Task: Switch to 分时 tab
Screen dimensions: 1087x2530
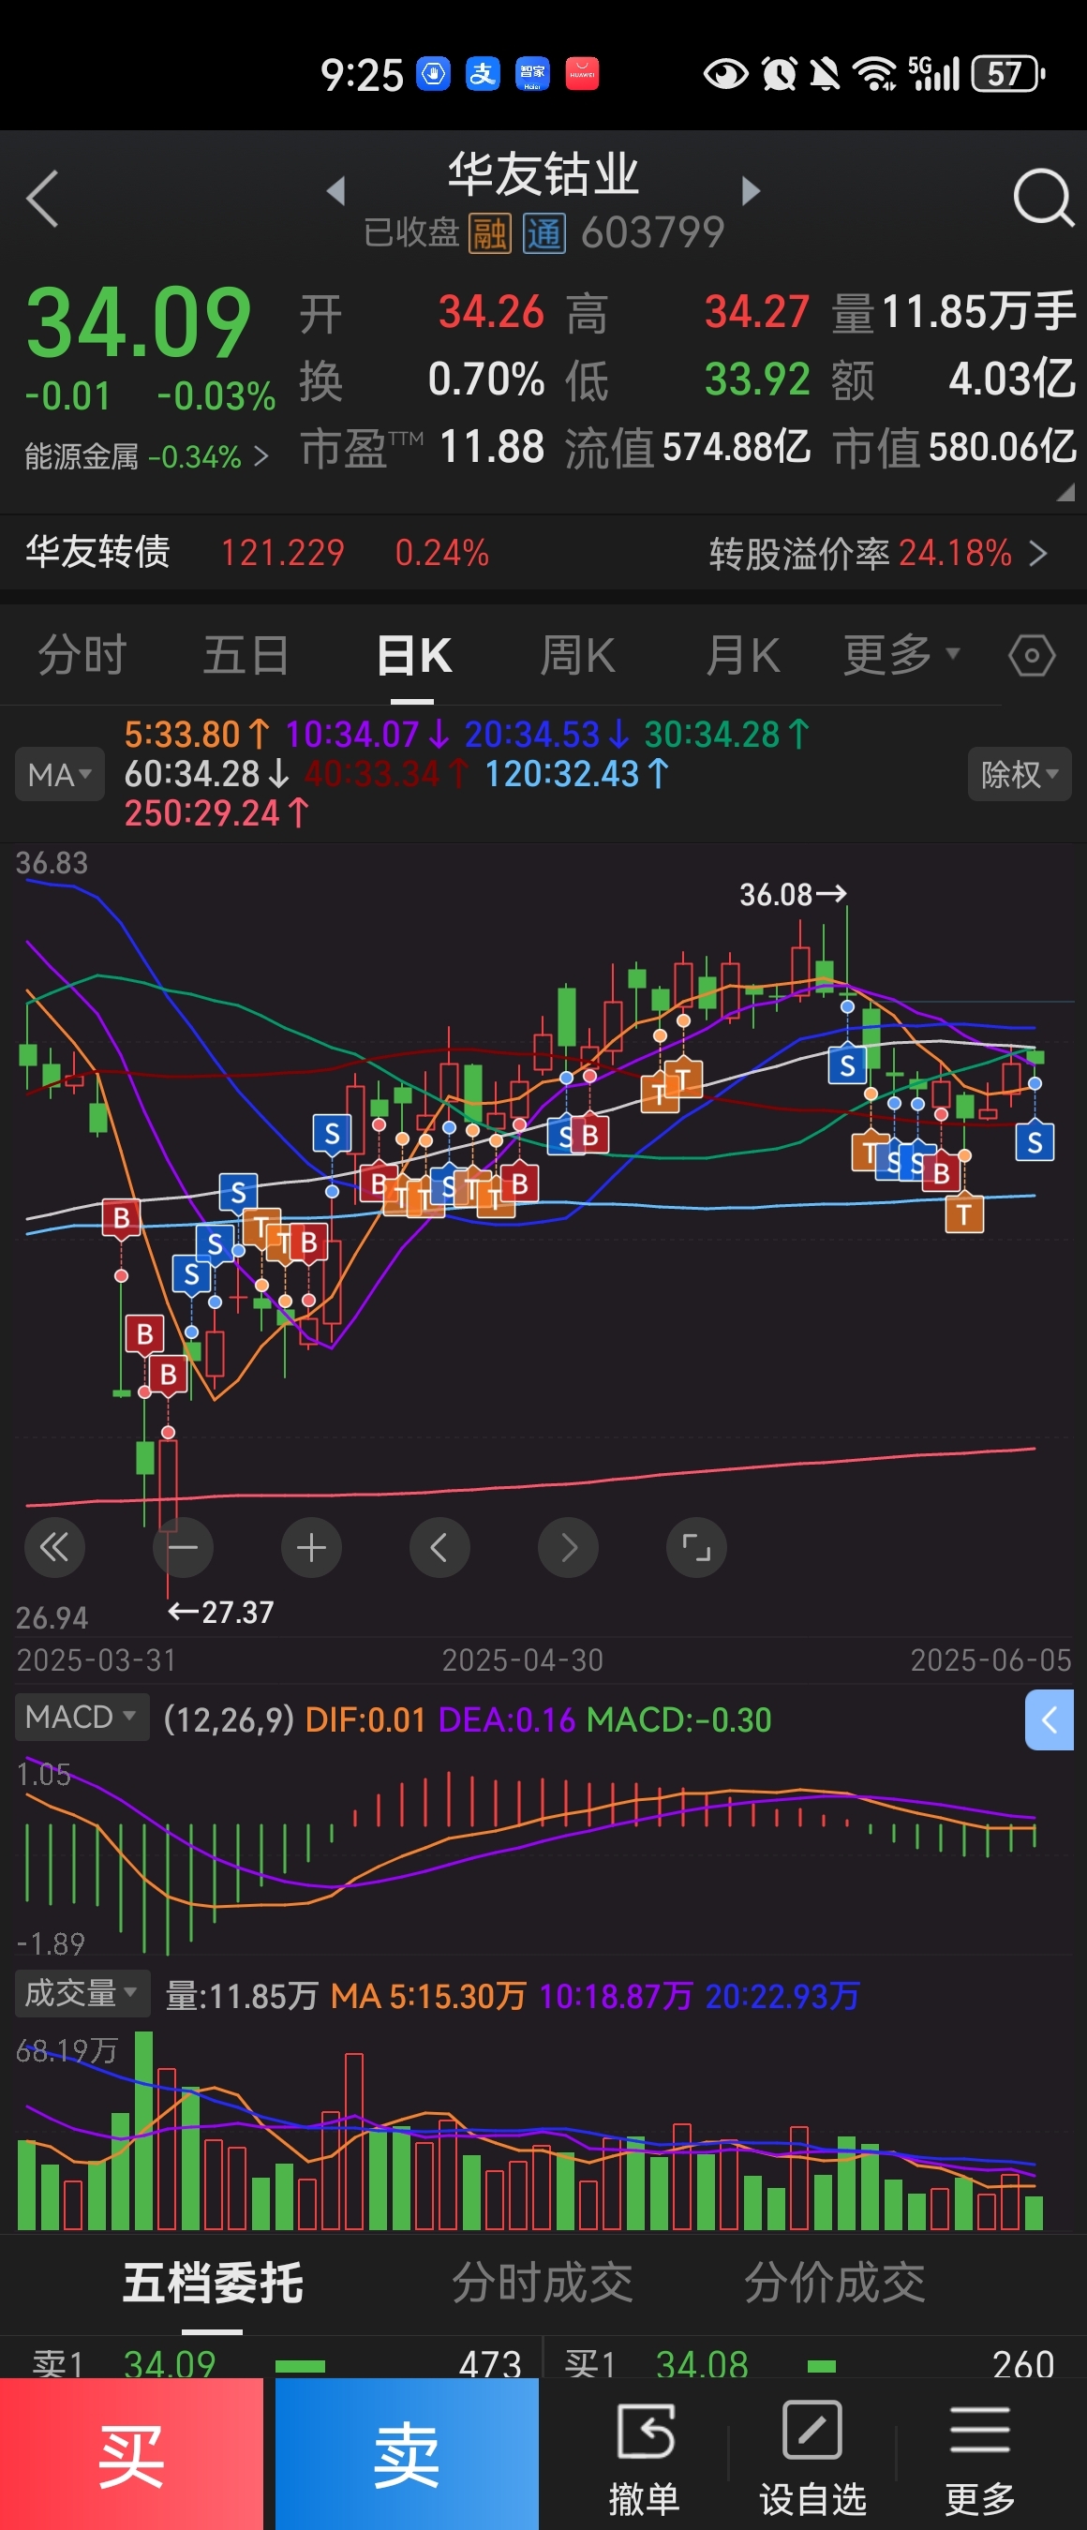Action: [x=82, y=654]
